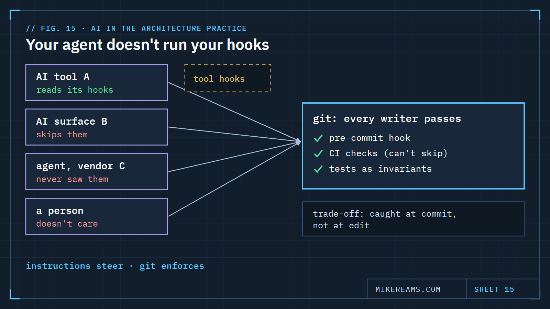Click the 'reads its hooks' caption
550x309 pixels.
75,90
